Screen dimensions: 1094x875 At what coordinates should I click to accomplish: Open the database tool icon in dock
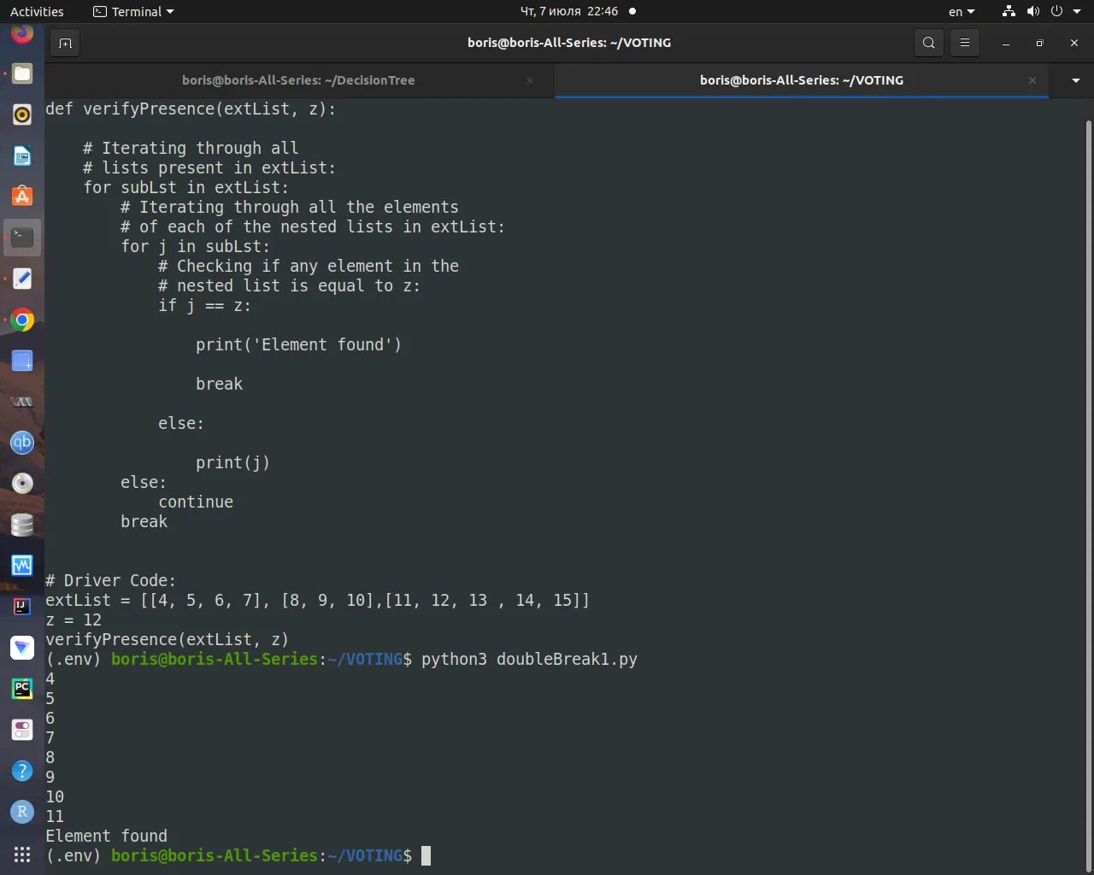pos(22,525)
